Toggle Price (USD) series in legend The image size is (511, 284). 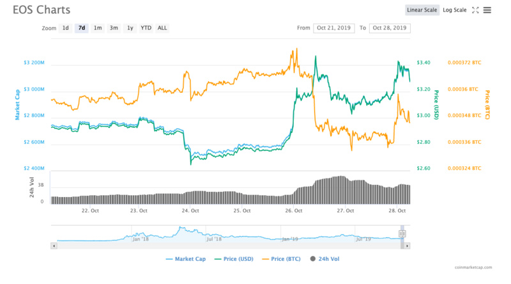coord(234,259)
